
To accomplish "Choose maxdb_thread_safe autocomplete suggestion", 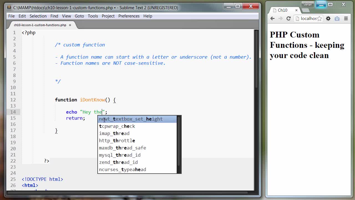I will coord(137,148).
